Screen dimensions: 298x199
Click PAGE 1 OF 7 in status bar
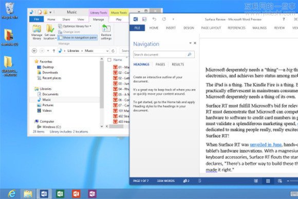pos(141,181)
